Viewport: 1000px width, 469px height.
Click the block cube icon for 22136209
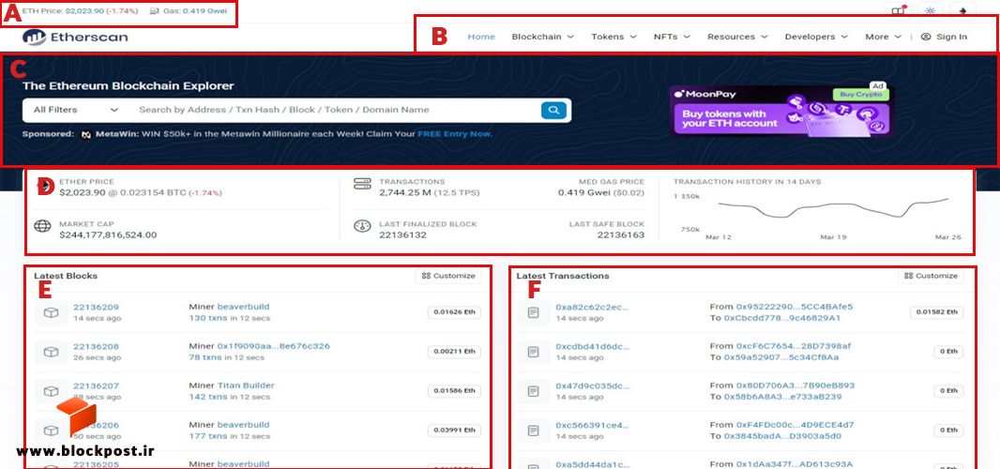[x=51, y=312]
